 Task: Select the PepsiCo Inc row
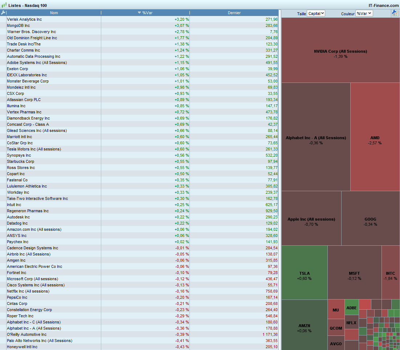click(139, 297)
